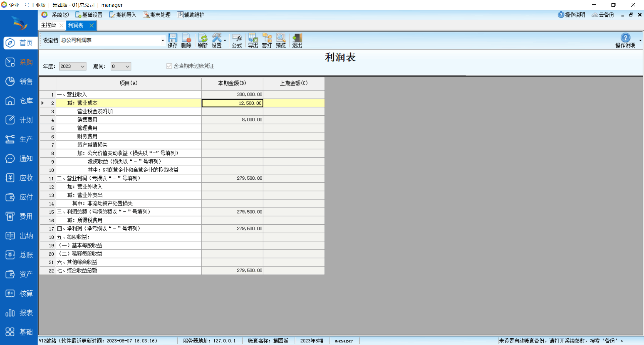Click the Refresh (刷新) toolbar icon
The width and height of the screenshot is (644, 345).
click(x=203, y=41)
